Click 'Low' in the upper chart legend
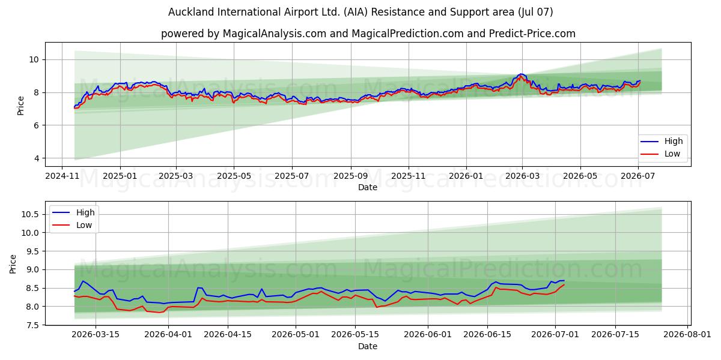This screenshot has width=721, height=360. [672, 154]
